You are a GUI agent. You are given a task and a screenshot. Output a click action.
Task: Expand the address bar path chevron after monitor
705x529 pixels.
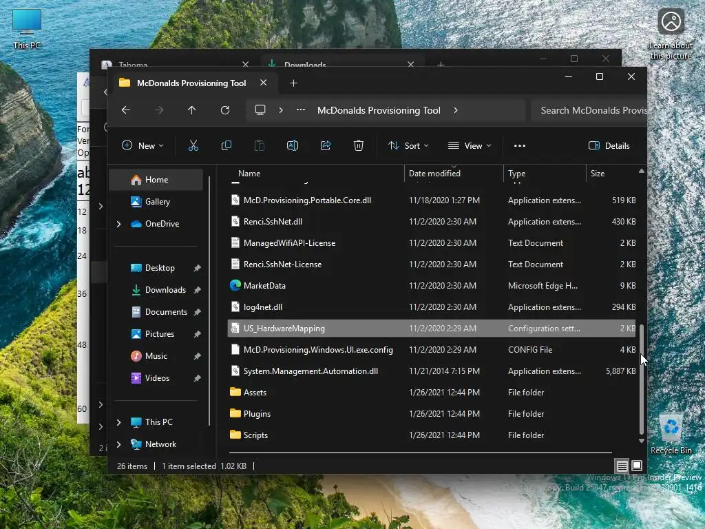pyautogui.click(x=281, y=110)
